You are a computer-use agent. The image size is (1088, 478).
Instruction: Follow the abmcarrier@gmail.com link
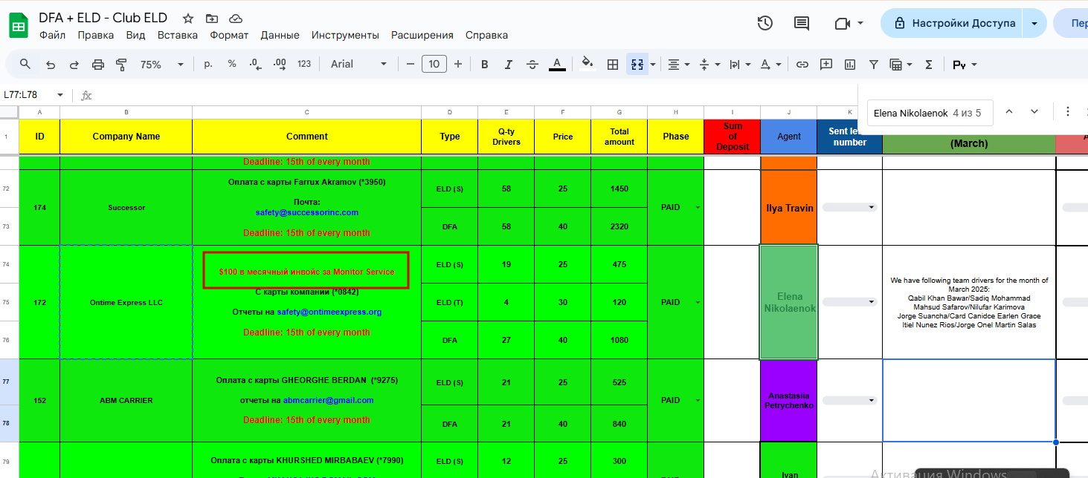[x=328, y=400]
